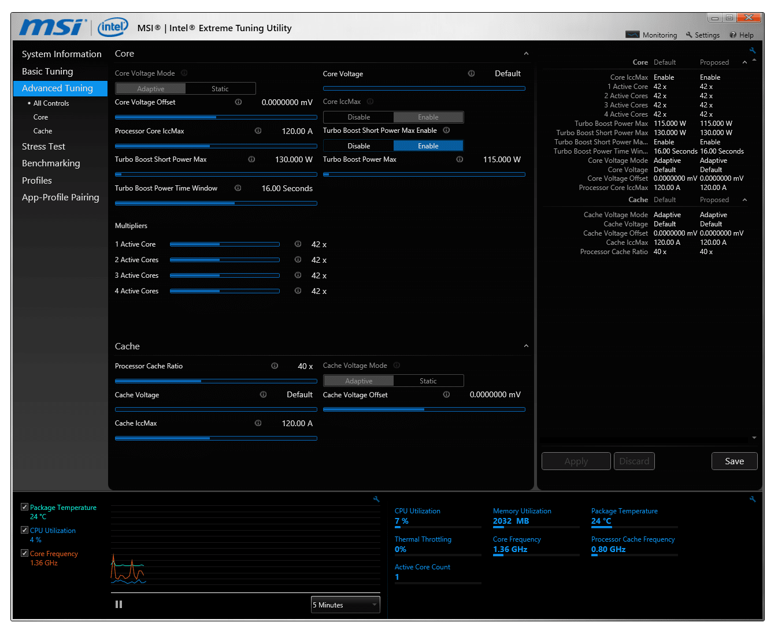Screen dimensions: 778x630
Task: Enable Turbo Boost Short Power Max
Action: pos(428,146)
